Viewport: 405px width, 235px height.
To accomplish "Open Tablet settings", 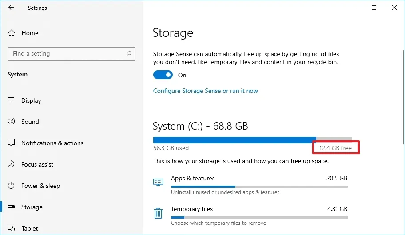I will pyautogui.click(x=29, y=228).
